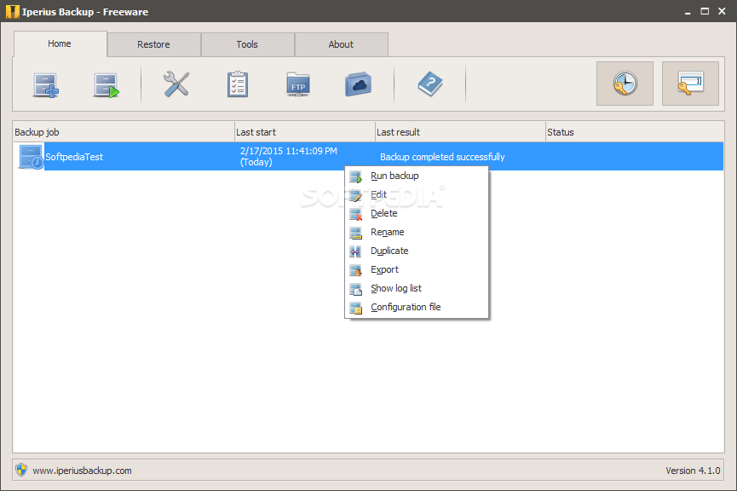Click the shield icon in status bar

pyautogui.click(x=21, y=470)
